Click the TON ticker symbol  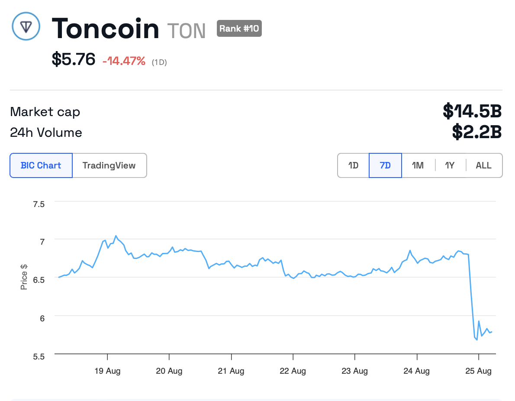186,30
